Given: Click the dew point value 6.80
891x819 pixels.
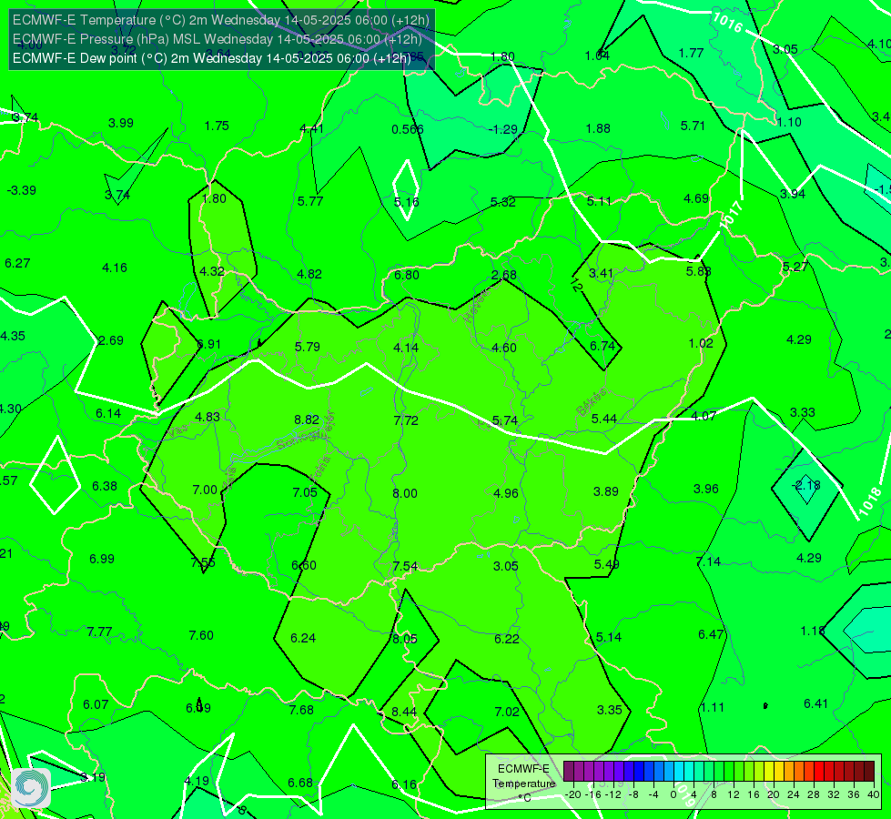Looking at the screenshot, I should coord(406,275).
